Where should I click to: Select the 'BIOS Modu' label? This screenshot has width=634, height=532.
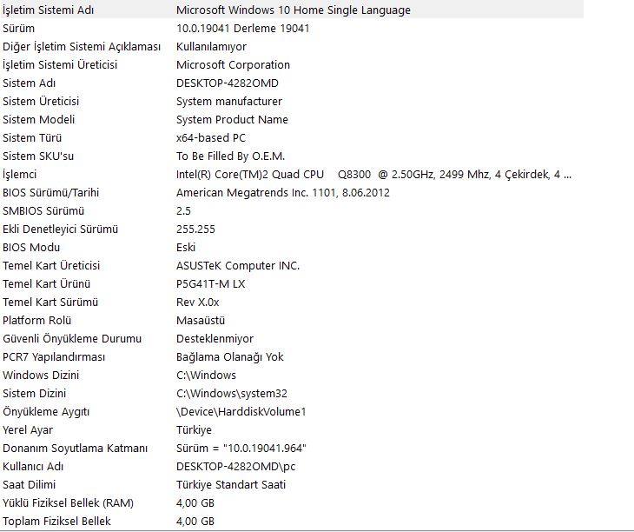(x=31, y=247)
